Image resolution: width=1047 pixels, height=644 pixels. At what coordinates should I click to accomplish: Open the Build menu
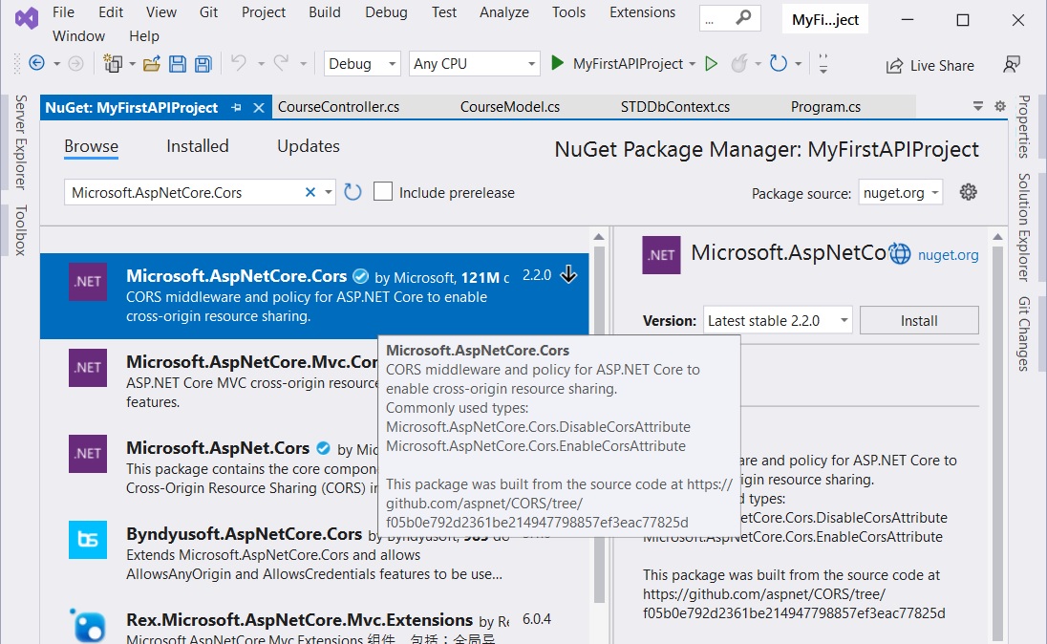[x=325, y=12]
